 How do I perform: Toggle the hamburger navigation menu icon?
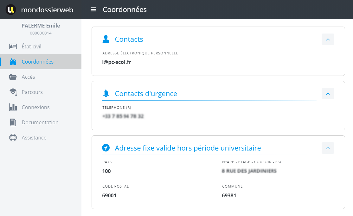[x=93, y=9]
